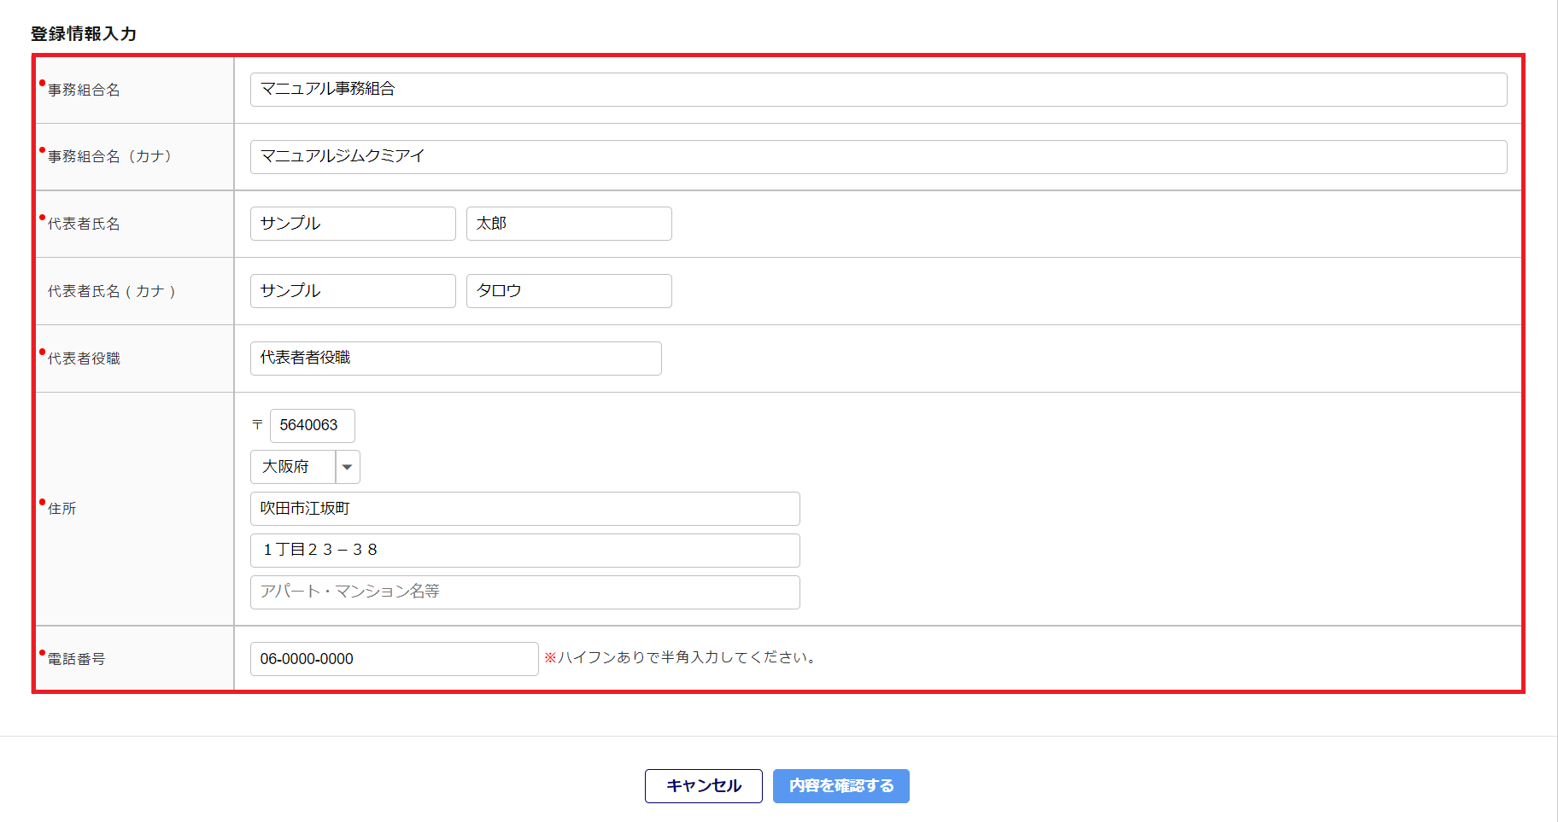This screenshot has width=1558, height=822.
Task: Click the dropdown arrow beside 大阪府
Action: tap(347, 467)
